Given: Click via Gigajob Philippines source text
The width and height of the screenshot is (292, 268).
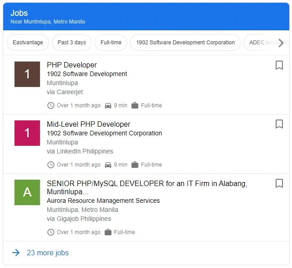Looking at the screenshot, I should (79, 219).
